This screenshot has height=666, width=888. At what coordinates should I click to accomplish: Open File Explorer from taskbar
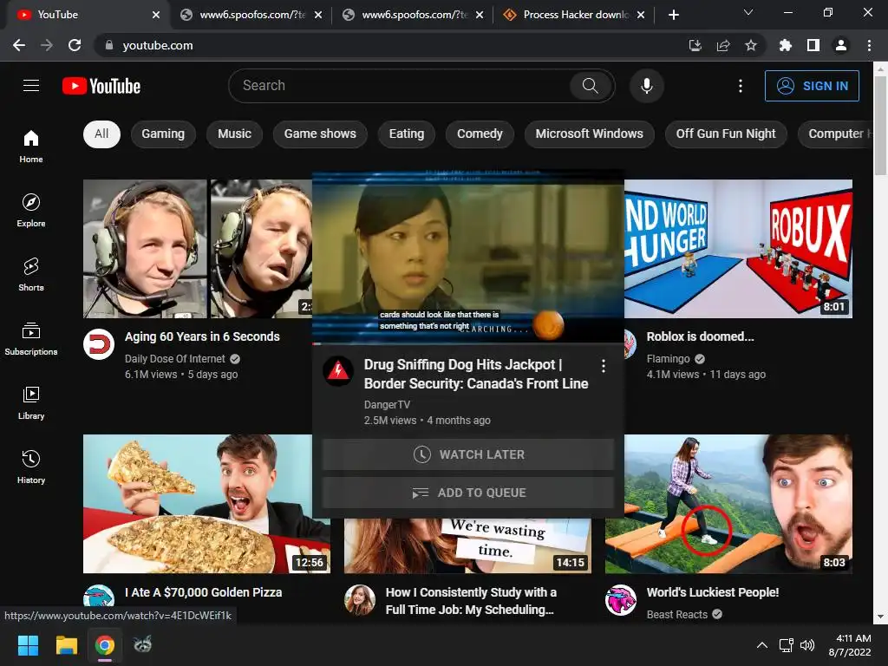(66, 645)
